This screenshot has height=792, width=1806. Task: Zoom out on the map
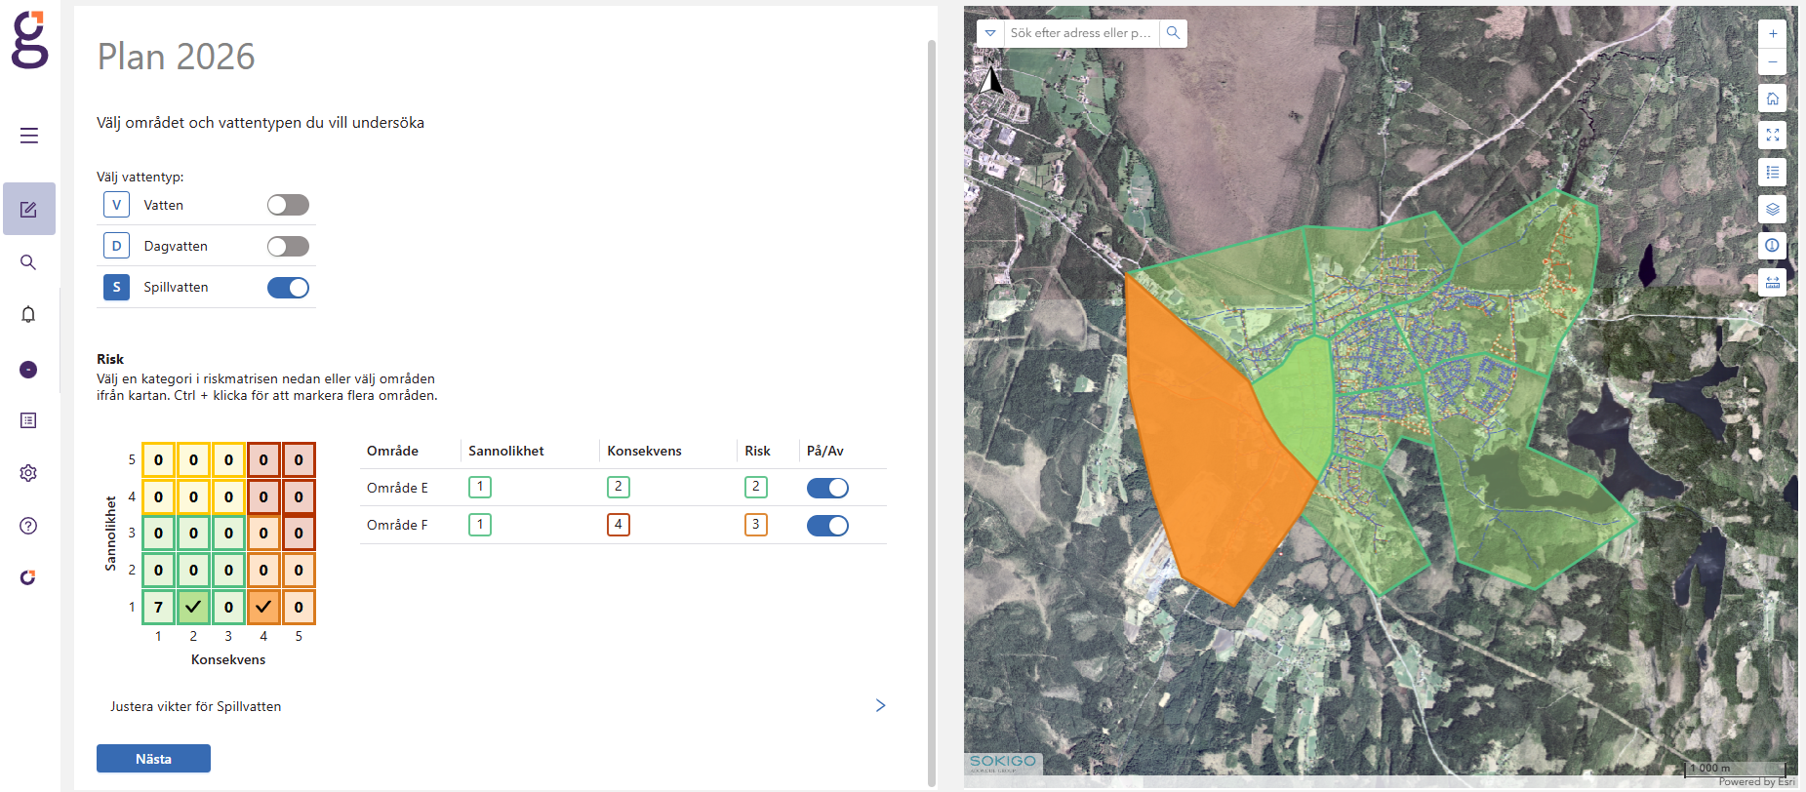(1772, 61)
